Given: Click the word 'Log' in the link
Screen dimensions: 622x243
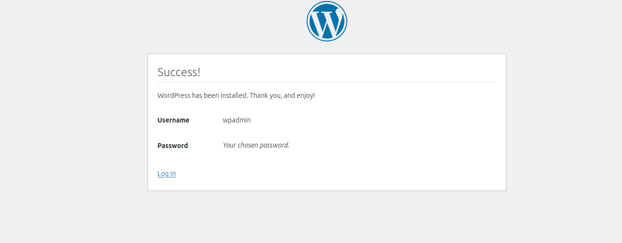Looking at the screenshot, I should point(163,174).
